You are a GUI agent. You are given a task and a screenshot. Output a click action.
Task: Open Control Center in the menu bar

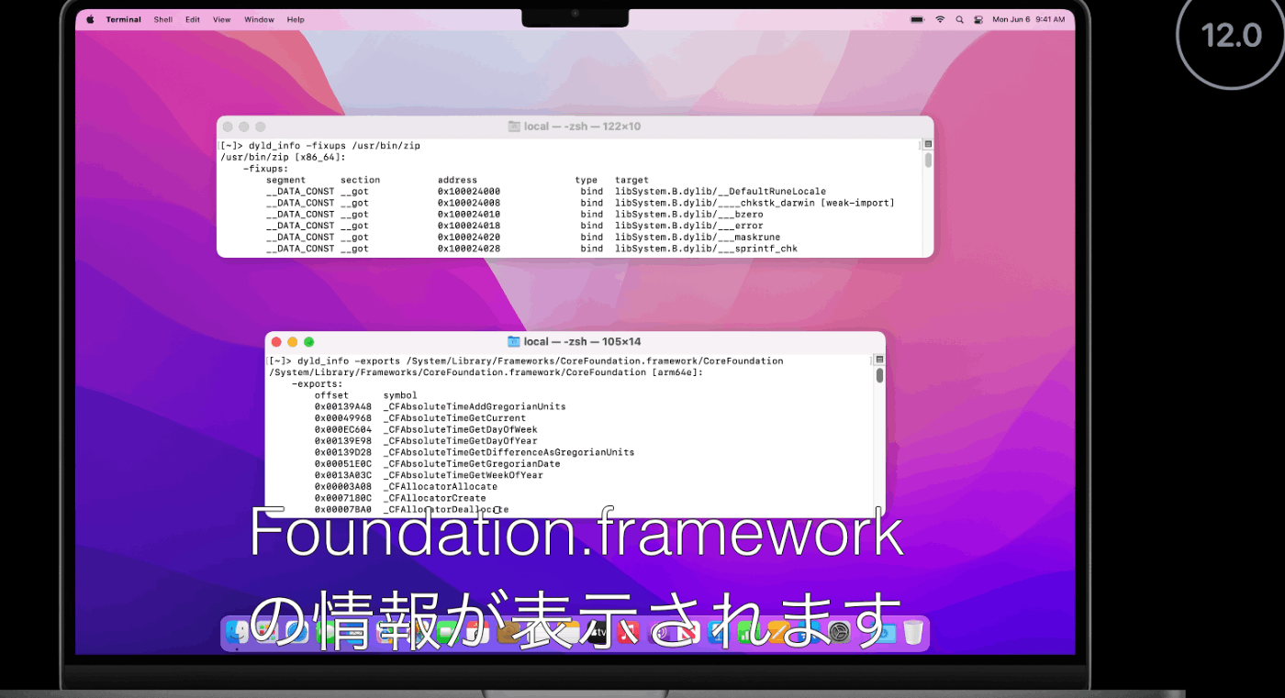click(x=978, y=19)
